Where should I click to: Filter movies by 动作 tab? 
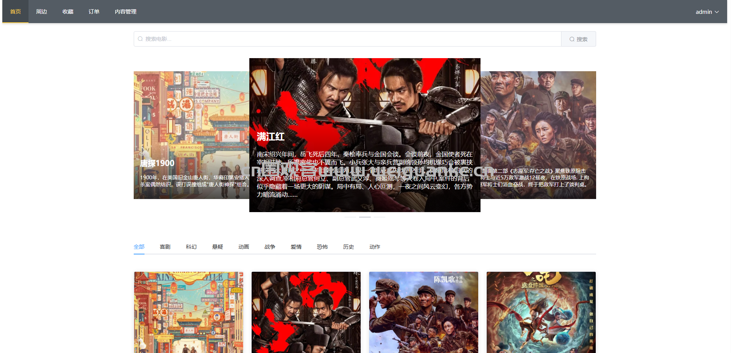(x=375, y=247)
